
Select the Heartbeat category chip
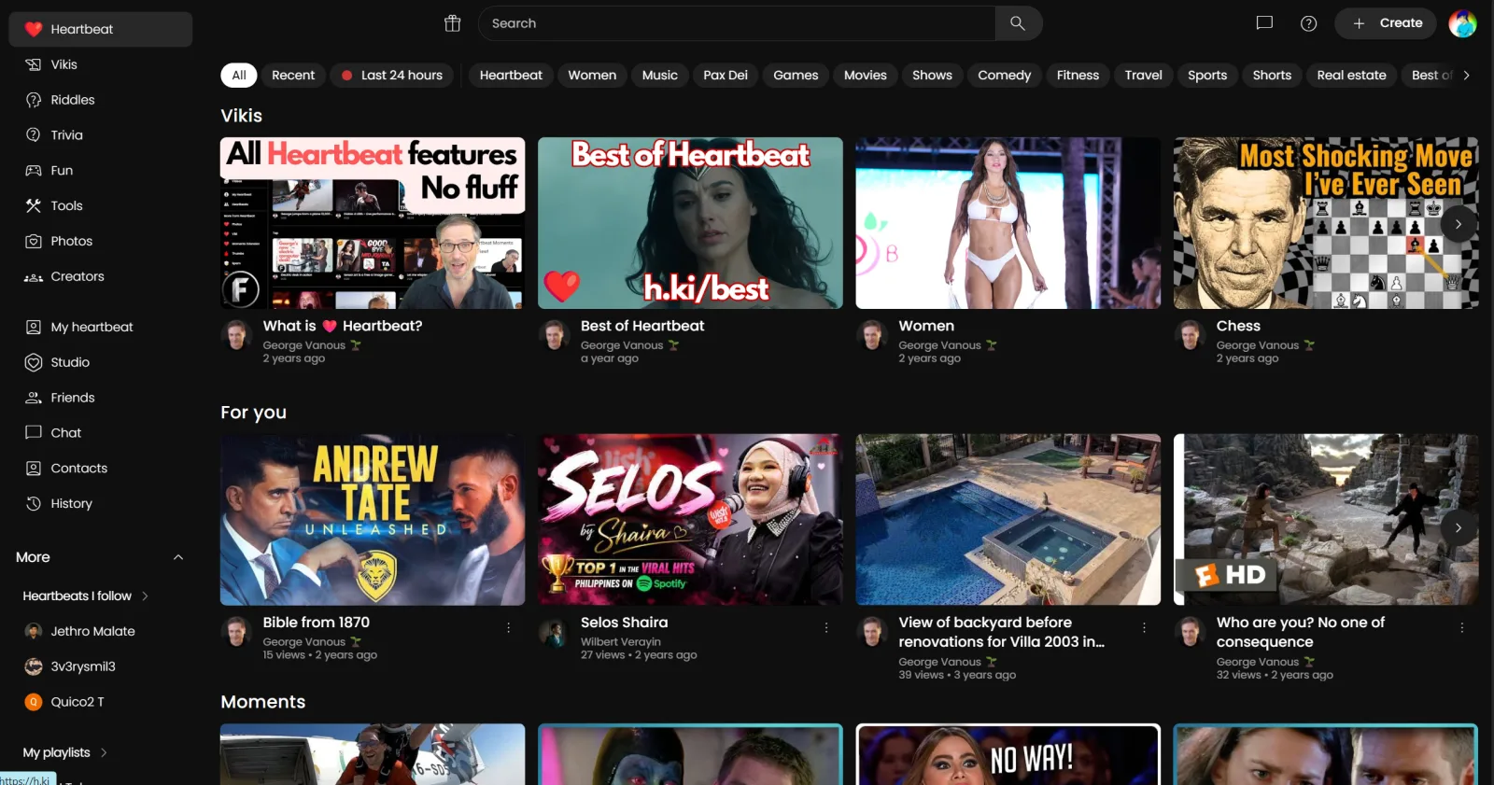point(511,75)
